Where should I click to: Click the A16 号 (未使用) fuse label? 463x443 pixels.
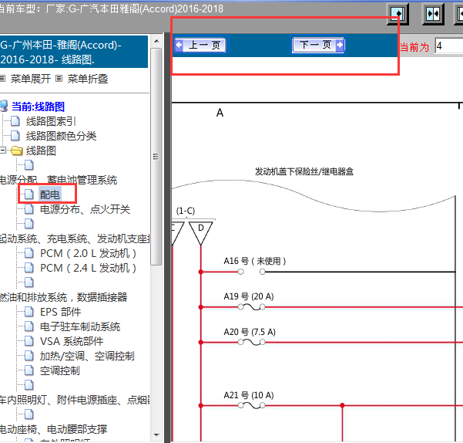(255, 261)
